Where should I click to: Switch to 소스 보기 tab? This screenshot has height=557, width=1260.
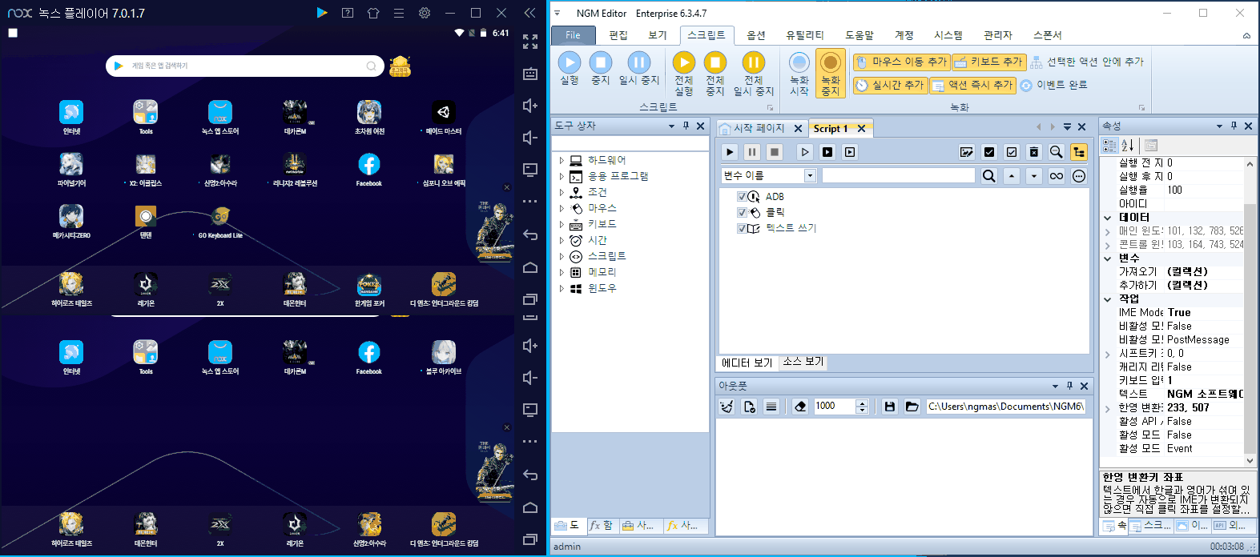click(x=803, y=362)
